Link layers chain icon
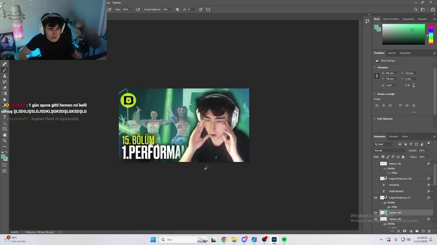437x245 pixels. [x=392, y=231]
